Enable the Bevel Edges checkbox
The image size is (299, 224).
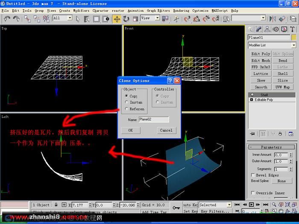click(x=253, y=175)
